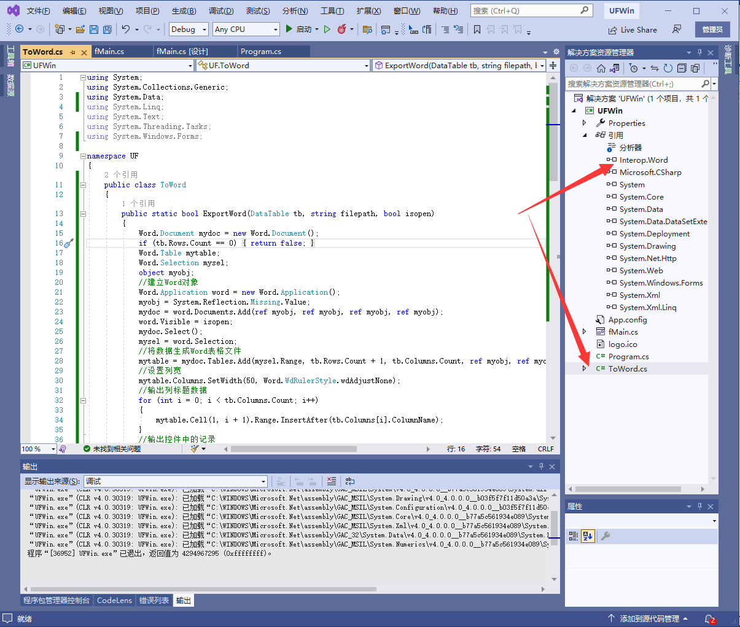Screen dimensions: 740x627
Task: Close the ToWord.cs tab
Action: click(x=84, y=52)
